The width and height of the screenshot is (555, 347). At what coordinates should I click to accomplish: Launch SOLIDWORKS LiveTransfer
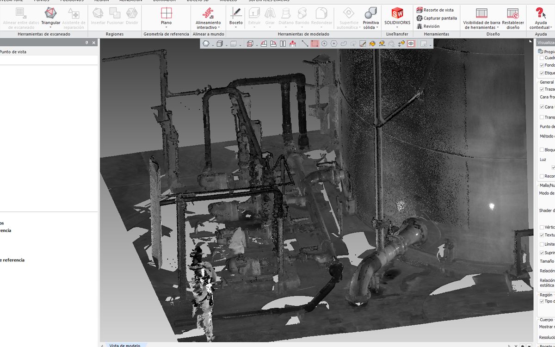397,16
